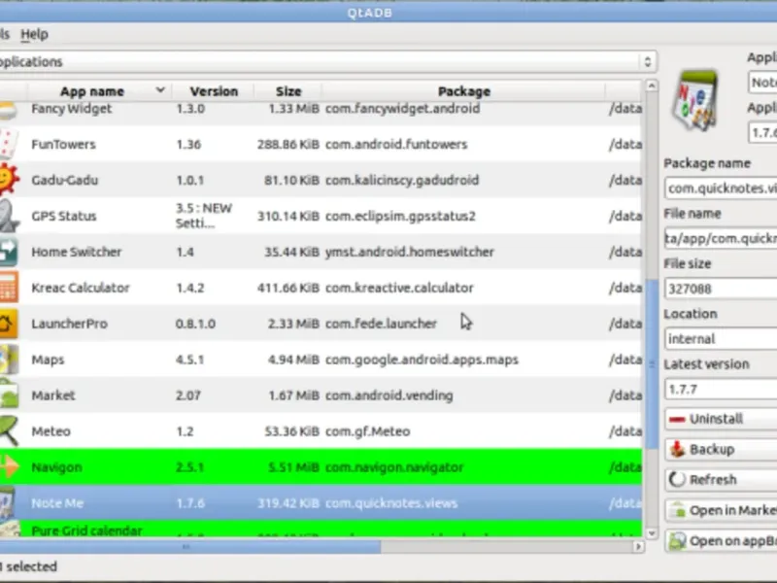Click version cell 0.8.1.0
The width and height of the screenshot is (777, 583).
[x=195, y=324]
